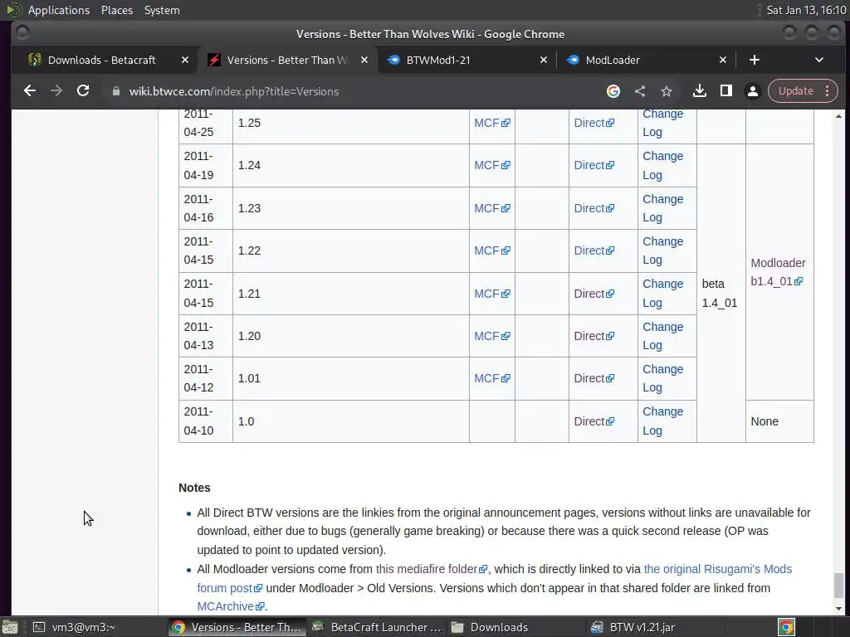Share this page using the share icon

pyautogui.click(x=640, y=91)
